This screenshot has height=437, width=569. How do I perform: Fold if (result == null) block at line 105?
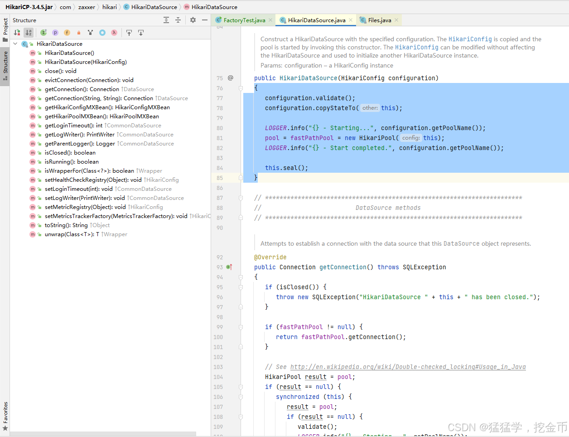[241, 387]
